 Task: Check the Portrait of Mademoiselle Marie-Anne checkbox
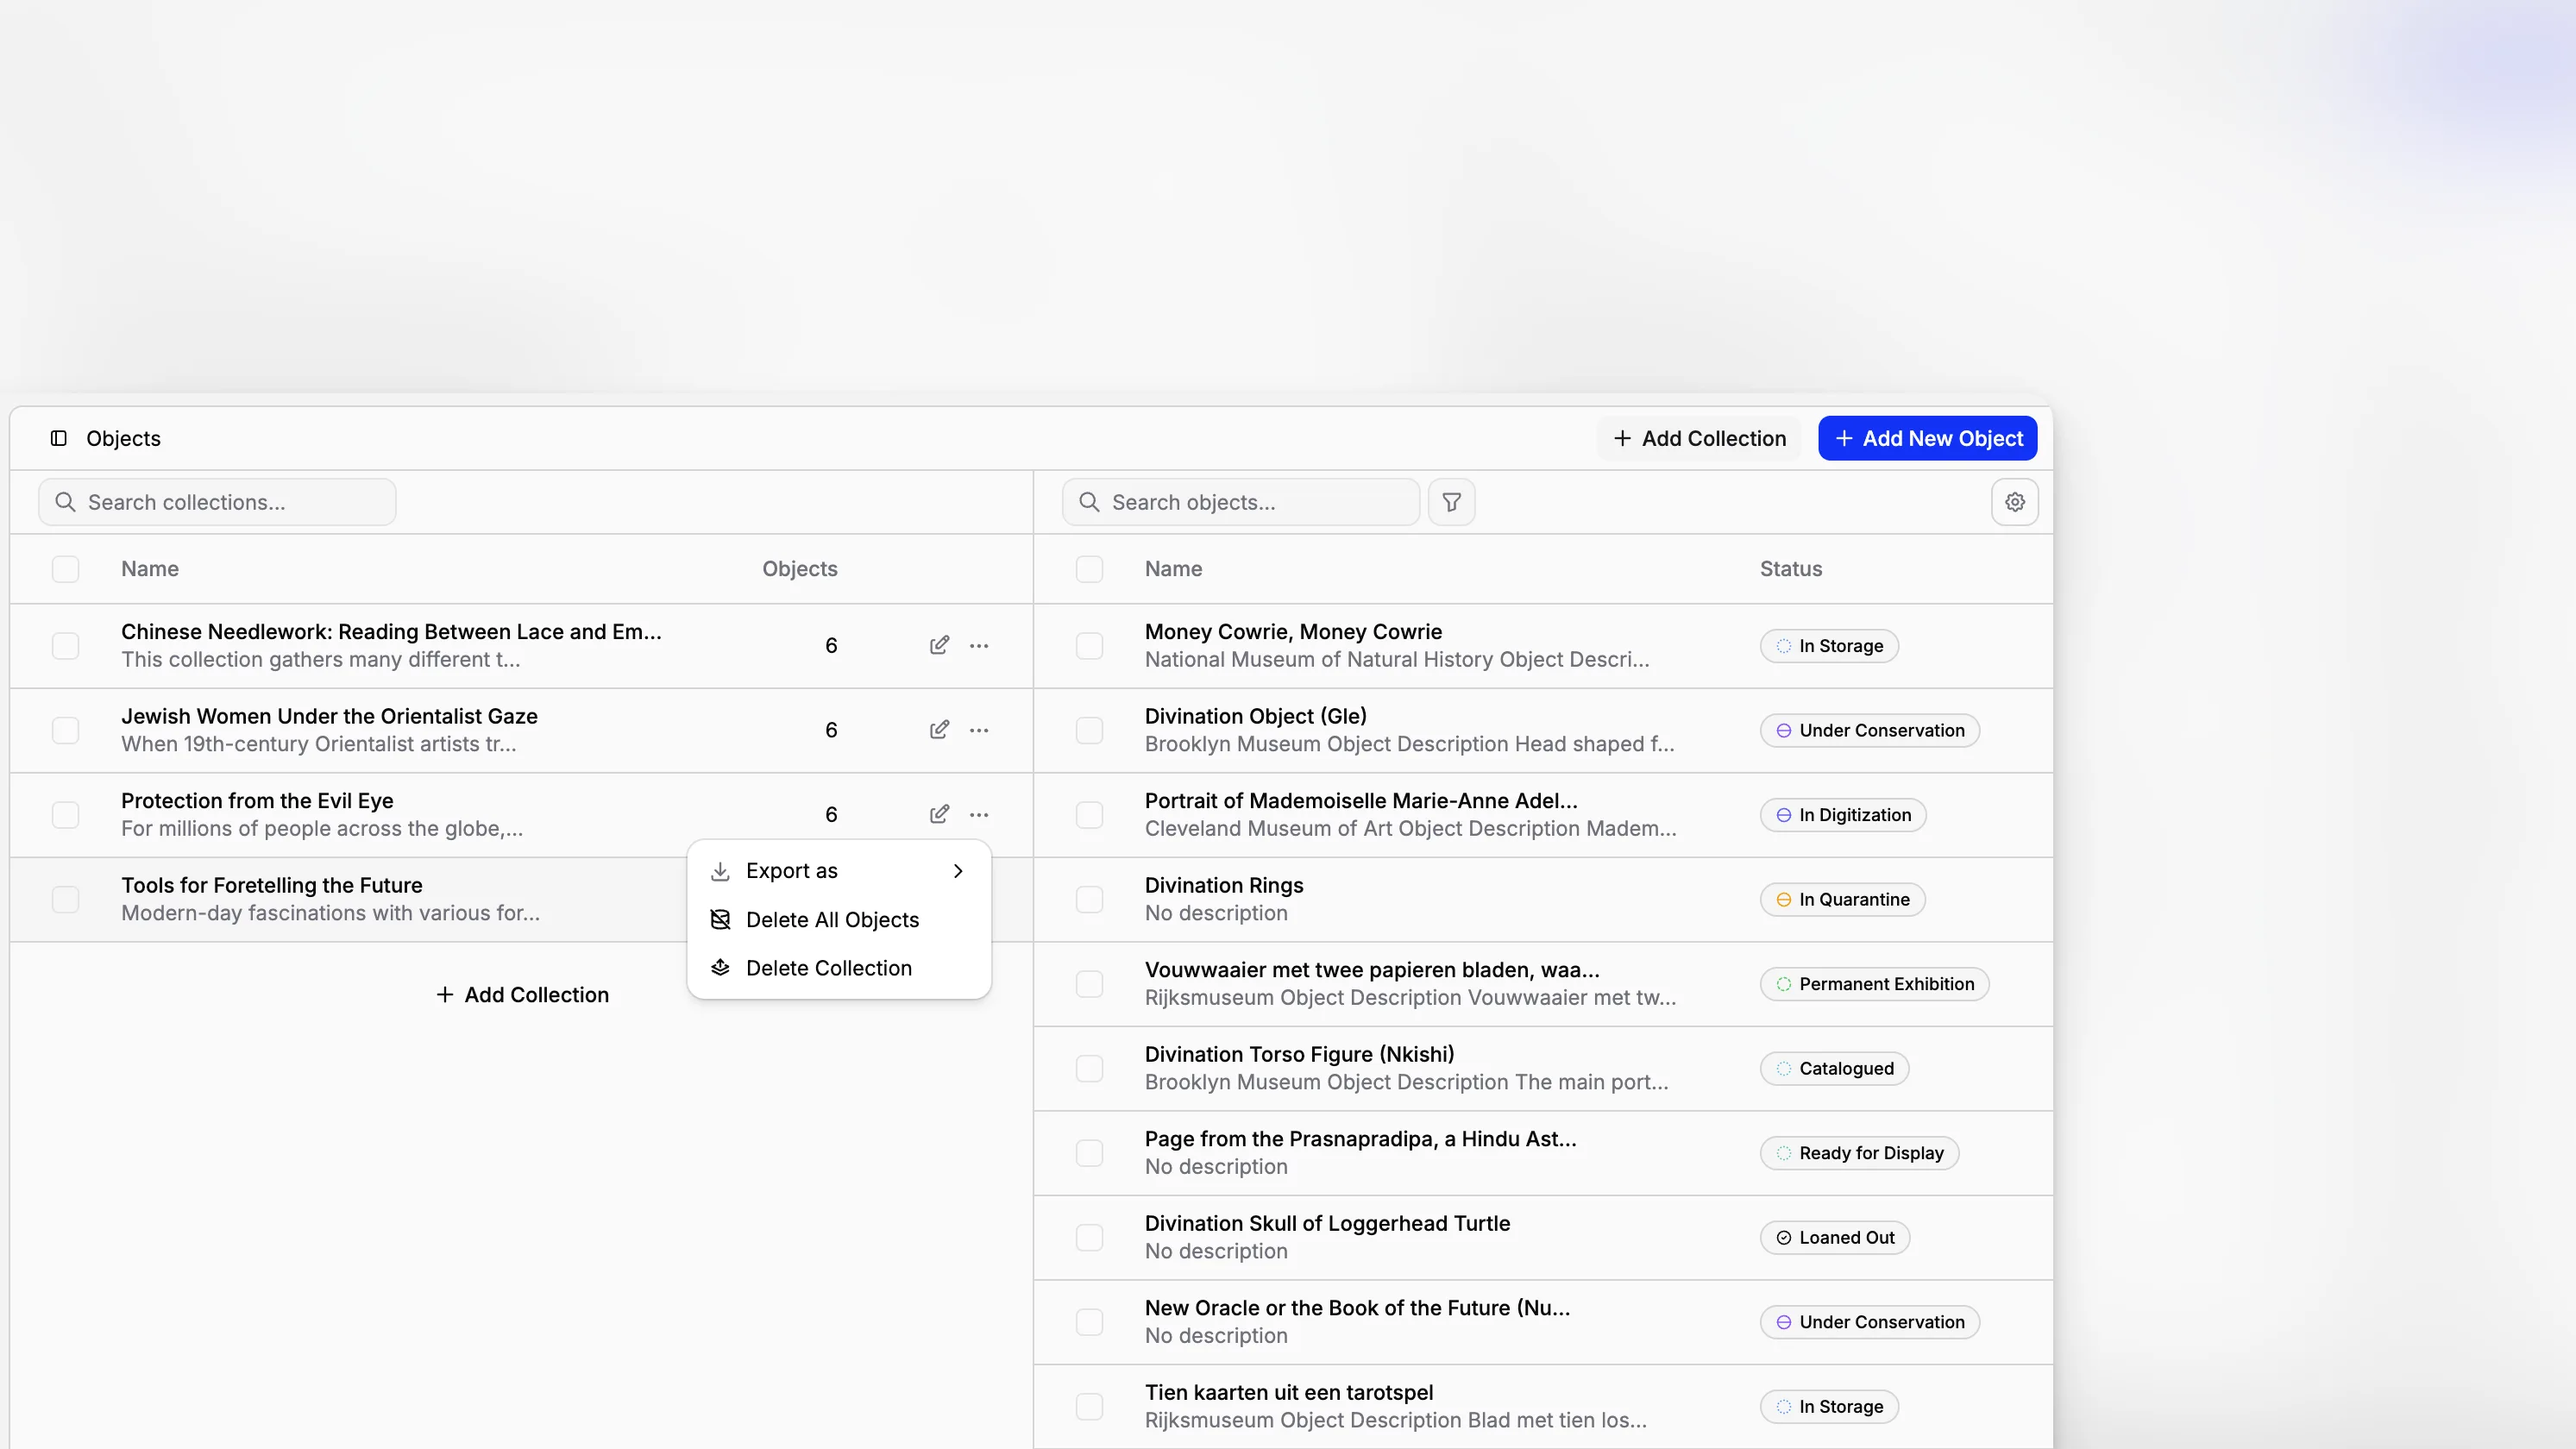1089,815
